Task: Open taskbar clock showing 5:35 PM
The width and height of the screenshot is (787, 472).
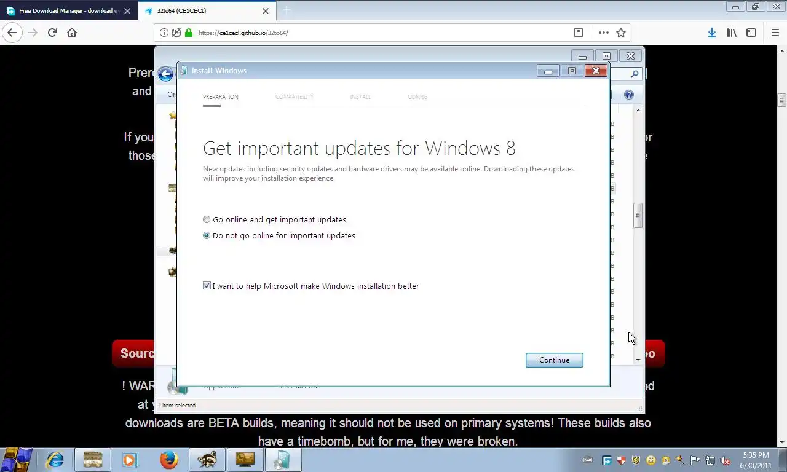Action: coord(756,460)
